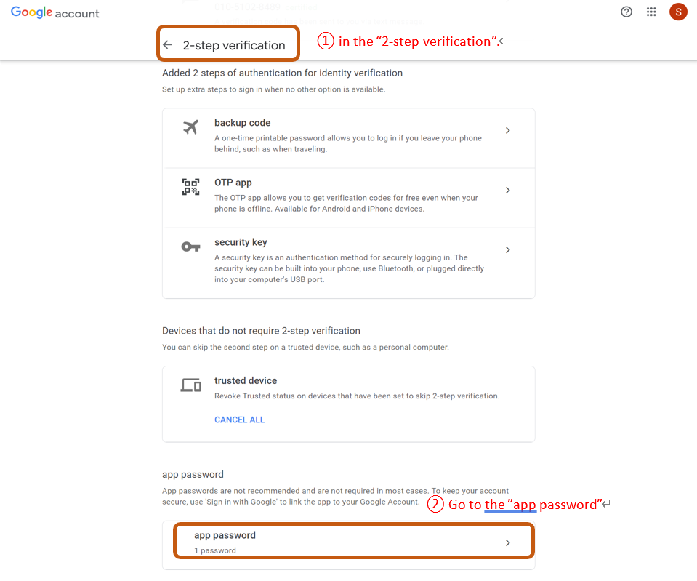Image resolution: width=697 pixels, height=581 pixels.
Task: Open the Google apps grid launcher
Action: 651,12
